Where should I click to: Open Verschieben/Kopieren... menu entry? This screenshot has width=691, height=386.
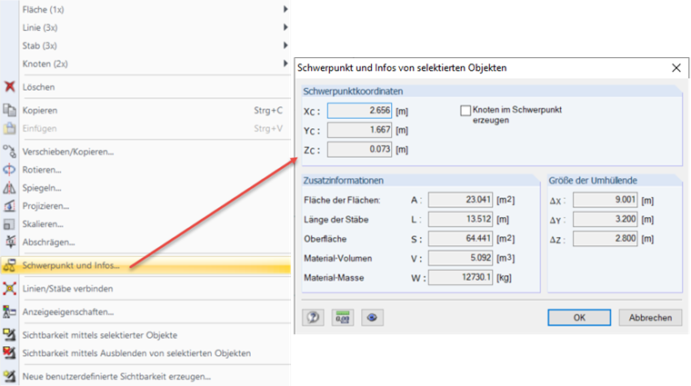[x=145, y=152]
